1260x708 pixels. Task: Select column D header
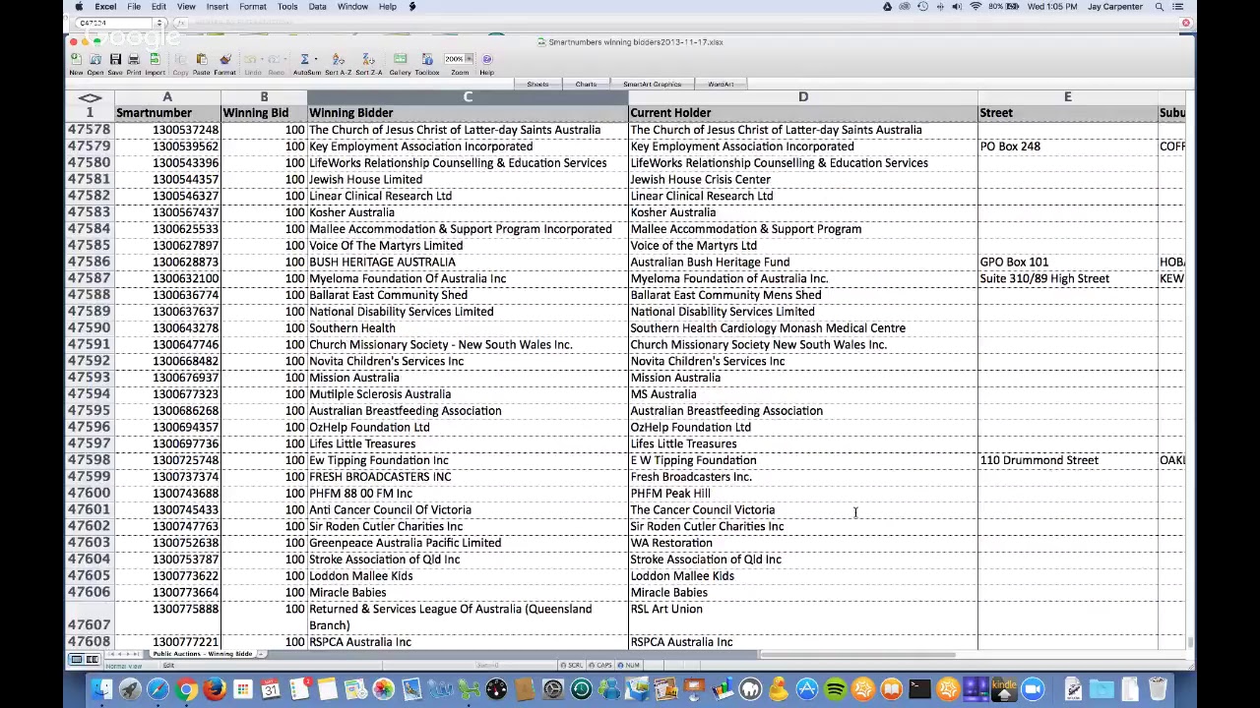coord(802,97)
